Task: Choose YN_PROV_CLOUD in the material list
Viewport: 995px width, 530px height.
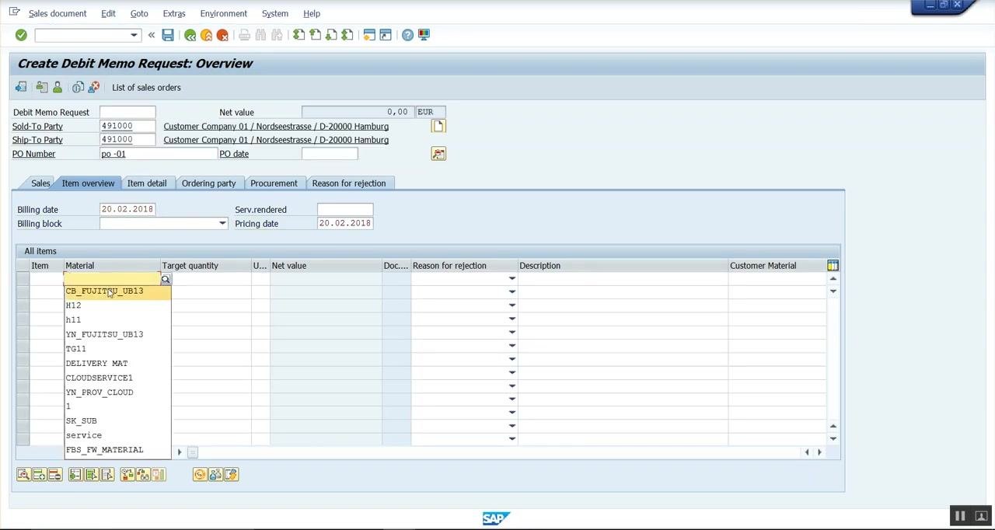Action: [x=117, y=392]
